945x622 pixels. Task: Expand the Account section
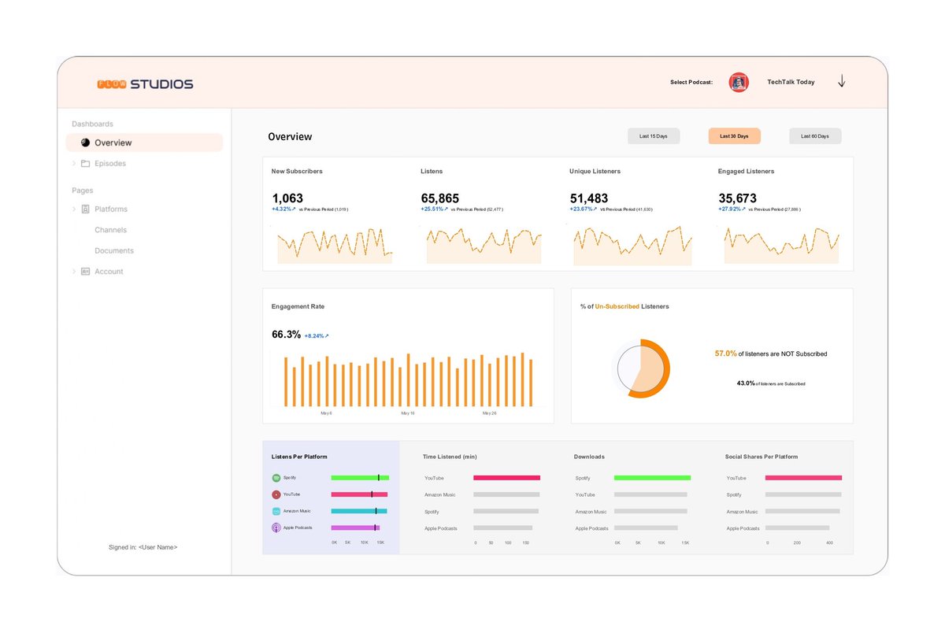(x=74, y=271)
